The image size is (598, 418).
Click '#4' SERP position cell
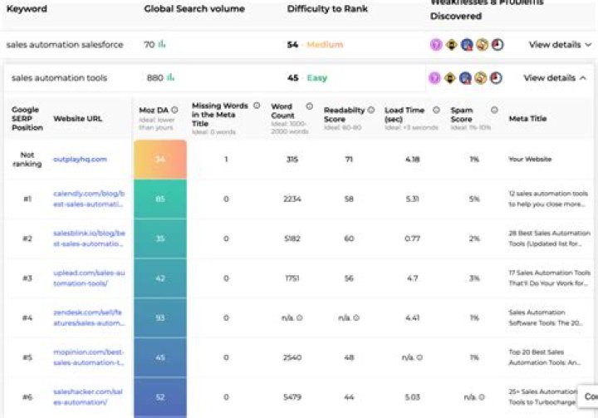[27, 317]
